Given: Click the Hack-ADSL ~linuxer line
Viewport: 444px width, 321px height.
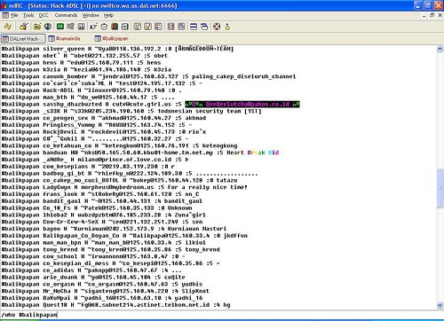Looking at the screenshot, I should click(91, 90).
